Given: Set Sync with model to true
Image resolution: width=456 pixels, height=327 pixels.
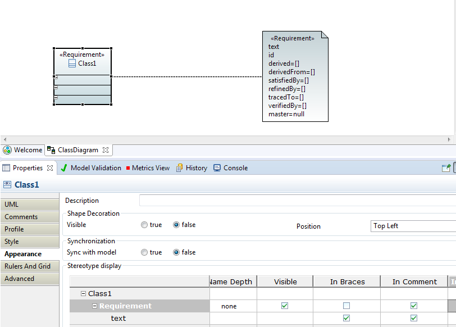Looking at the screenshot, I should pyautogui.click(x=144, y=252).
